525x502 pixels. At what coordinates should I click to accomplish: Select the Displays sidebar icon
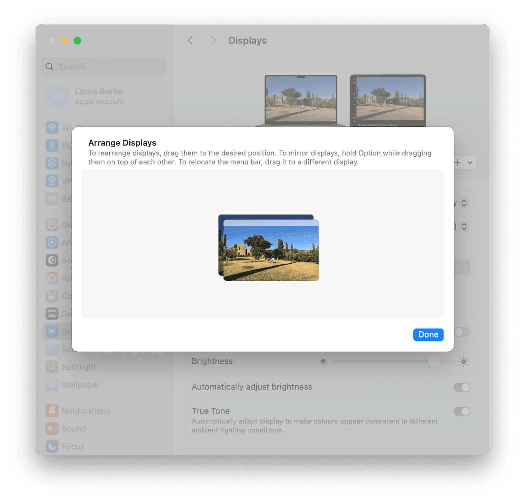tap(52, 331)
